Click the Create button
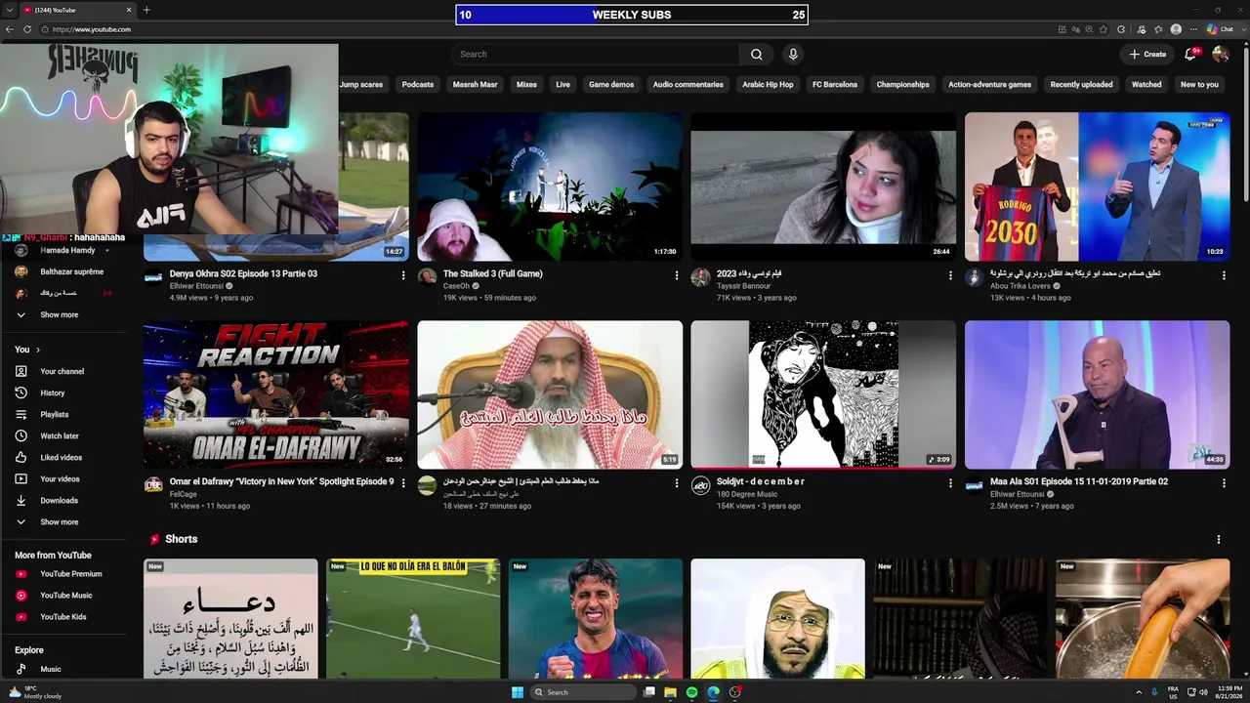This screenshot has height=703, width=1250. [1147, 55]
